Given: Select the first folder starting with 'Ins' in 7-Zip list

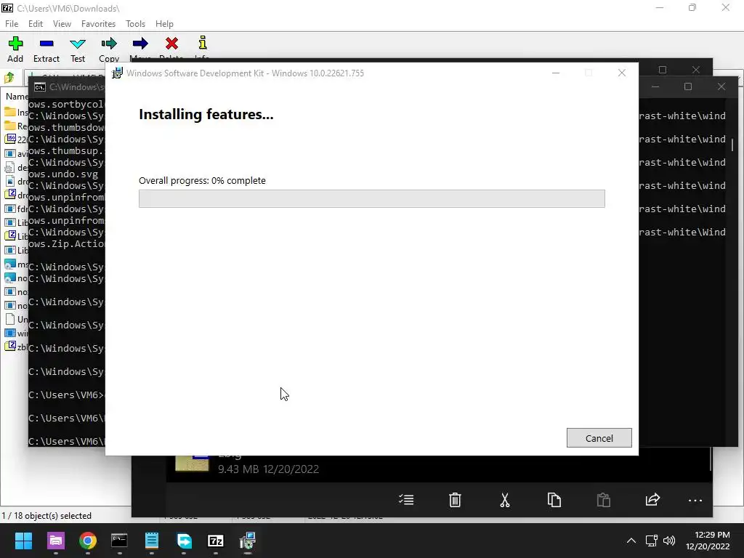Looking at the screenshot, I should pos(16,112).
